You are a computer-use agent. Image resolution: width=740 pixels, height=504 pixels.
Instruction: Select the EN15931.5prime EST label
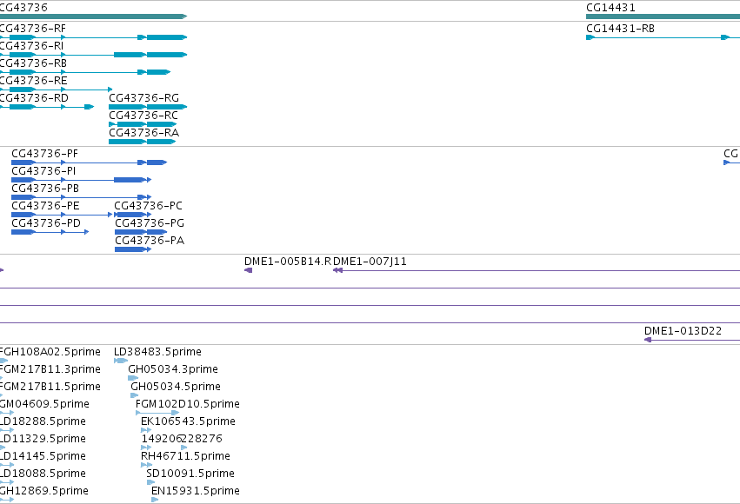point(196,491)
